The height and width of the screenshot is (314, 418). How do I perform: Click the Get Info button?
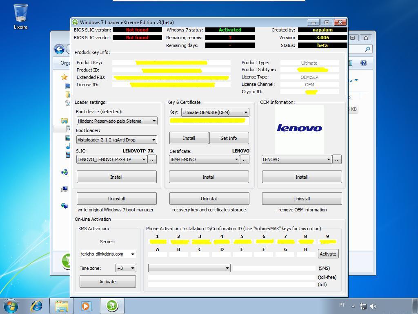[229, 138]
